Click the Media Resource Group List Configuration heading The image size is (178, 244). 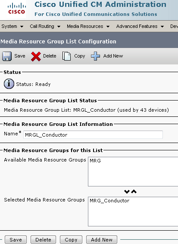coord(58,41)
